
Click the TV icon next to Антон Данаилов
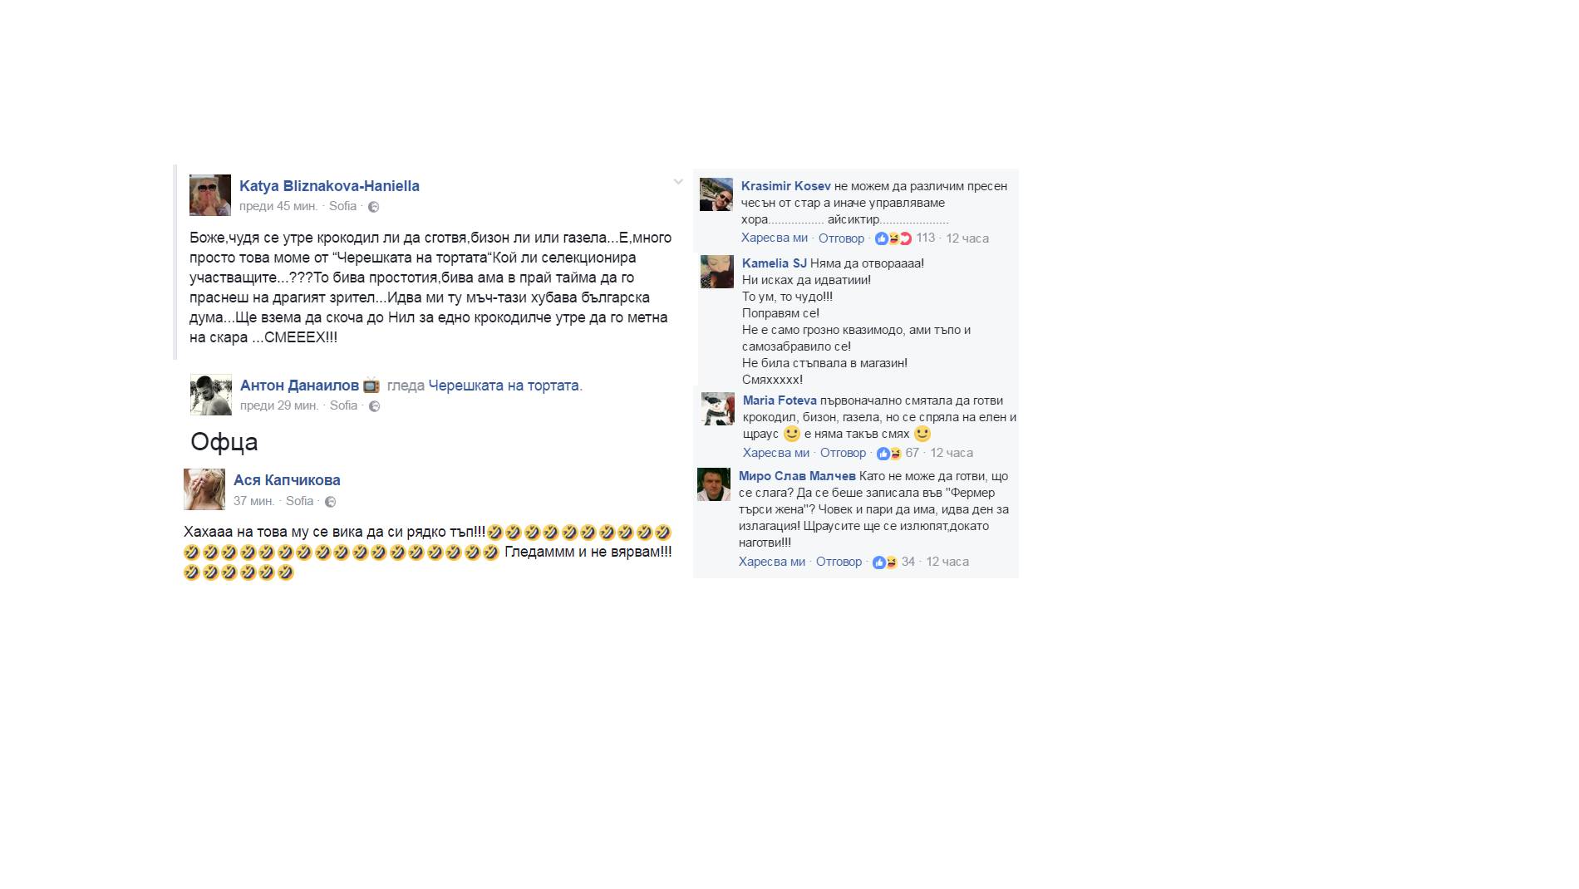pyautogui.click(x=371, y=386)
